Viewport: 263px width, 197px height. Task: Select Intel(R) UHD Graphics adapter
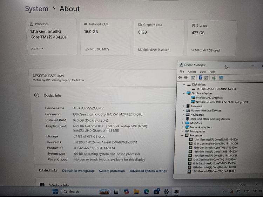209,97
